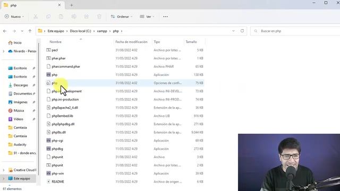The height and width of the screenshot is (191, 340).
Task: Open '91 - donde encu' folder in sidebar
Action: (x=22, y=153)
